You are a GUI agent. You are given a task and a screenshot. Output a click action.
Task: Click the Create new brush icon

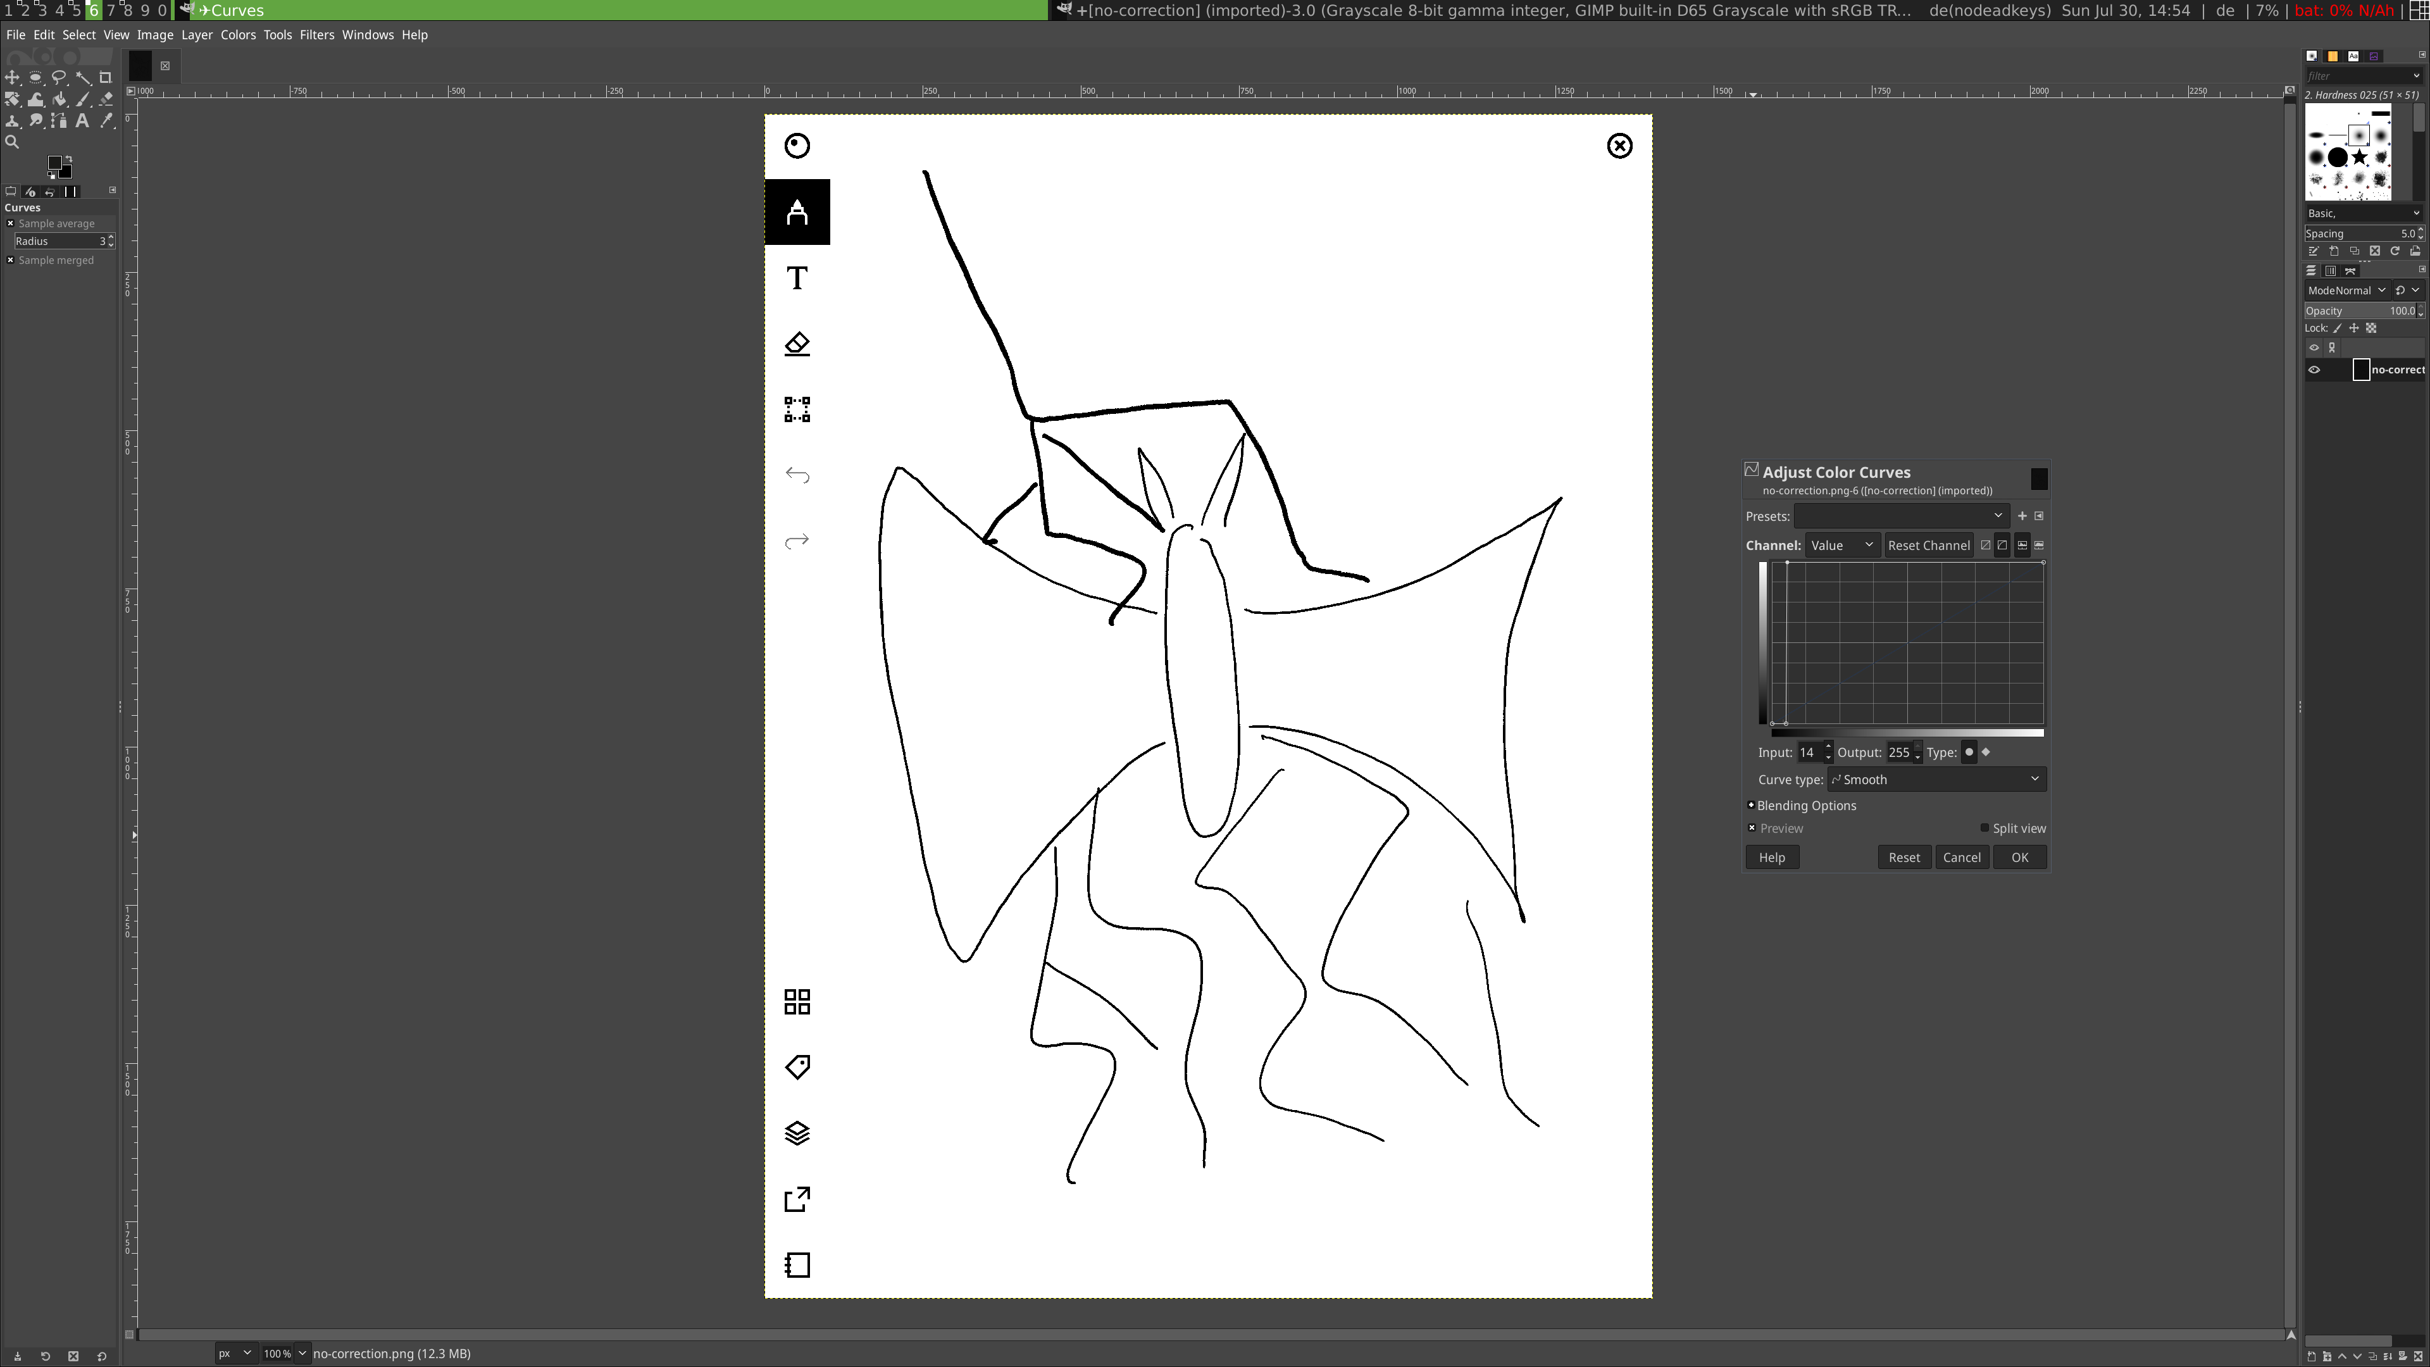2334,251
